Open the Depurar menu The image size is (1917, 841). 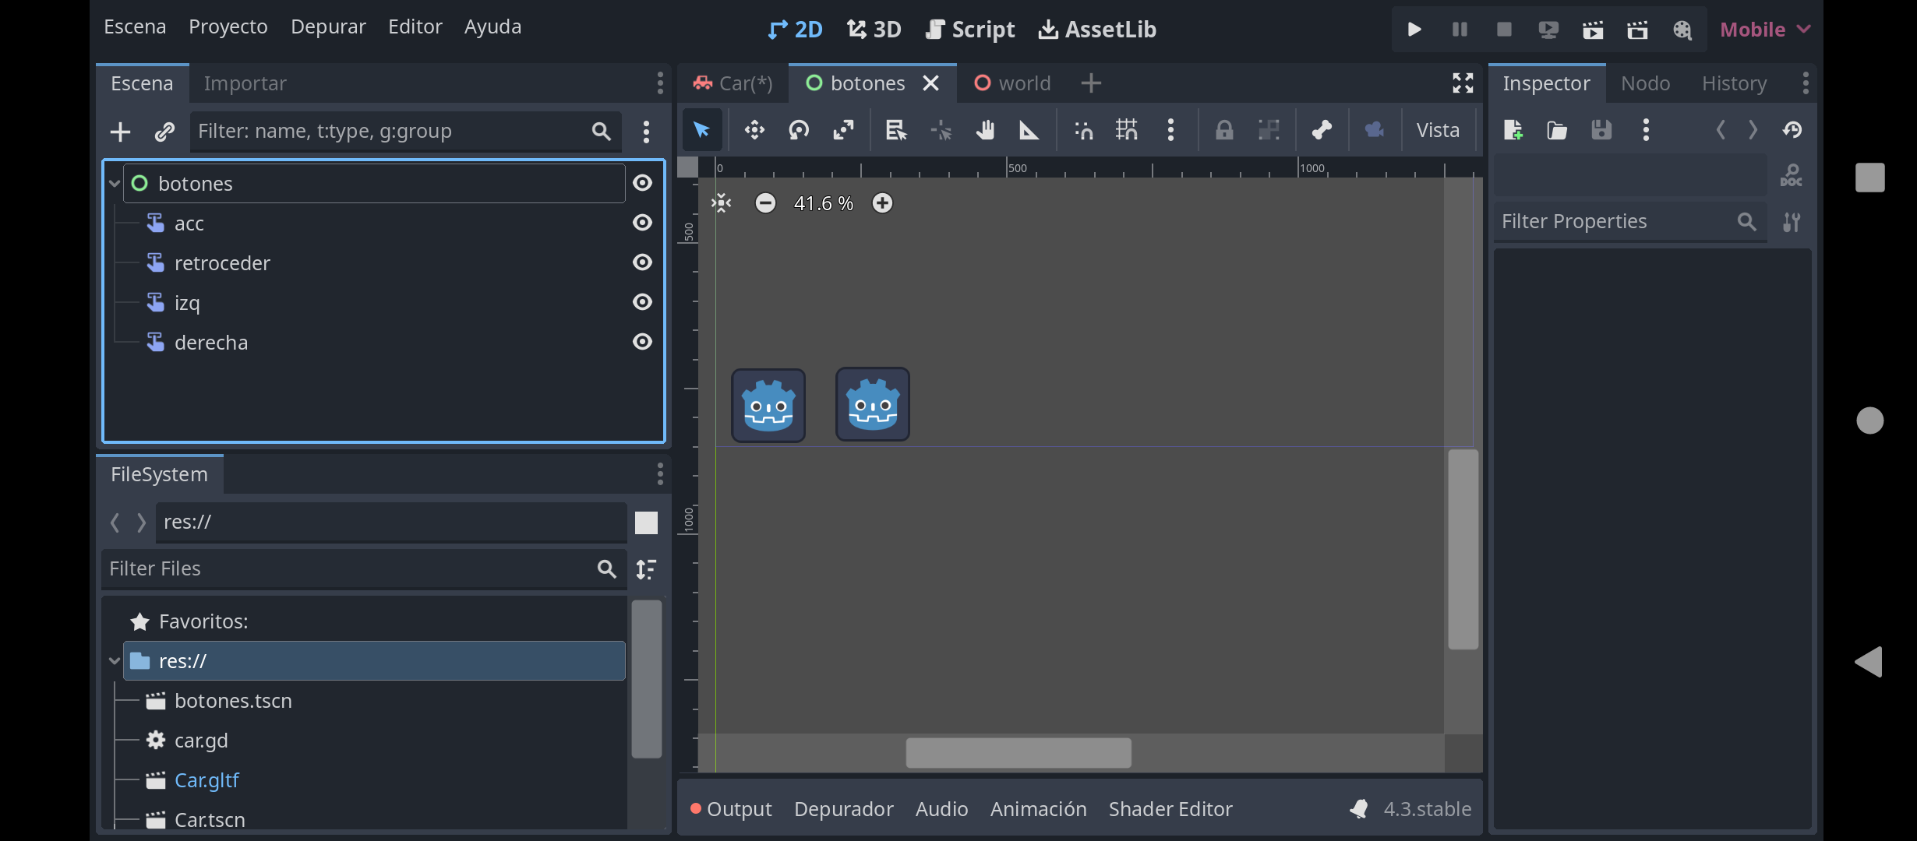point(328,26)
